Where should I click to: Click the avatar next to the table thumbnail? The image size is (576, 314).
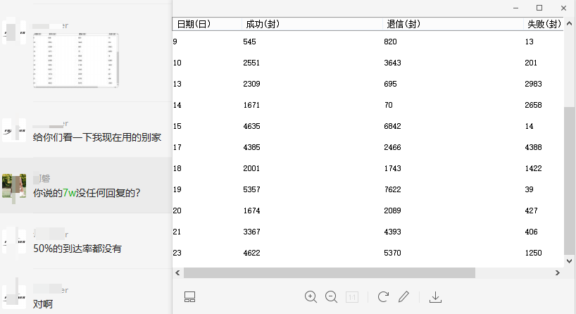[14, 32]
